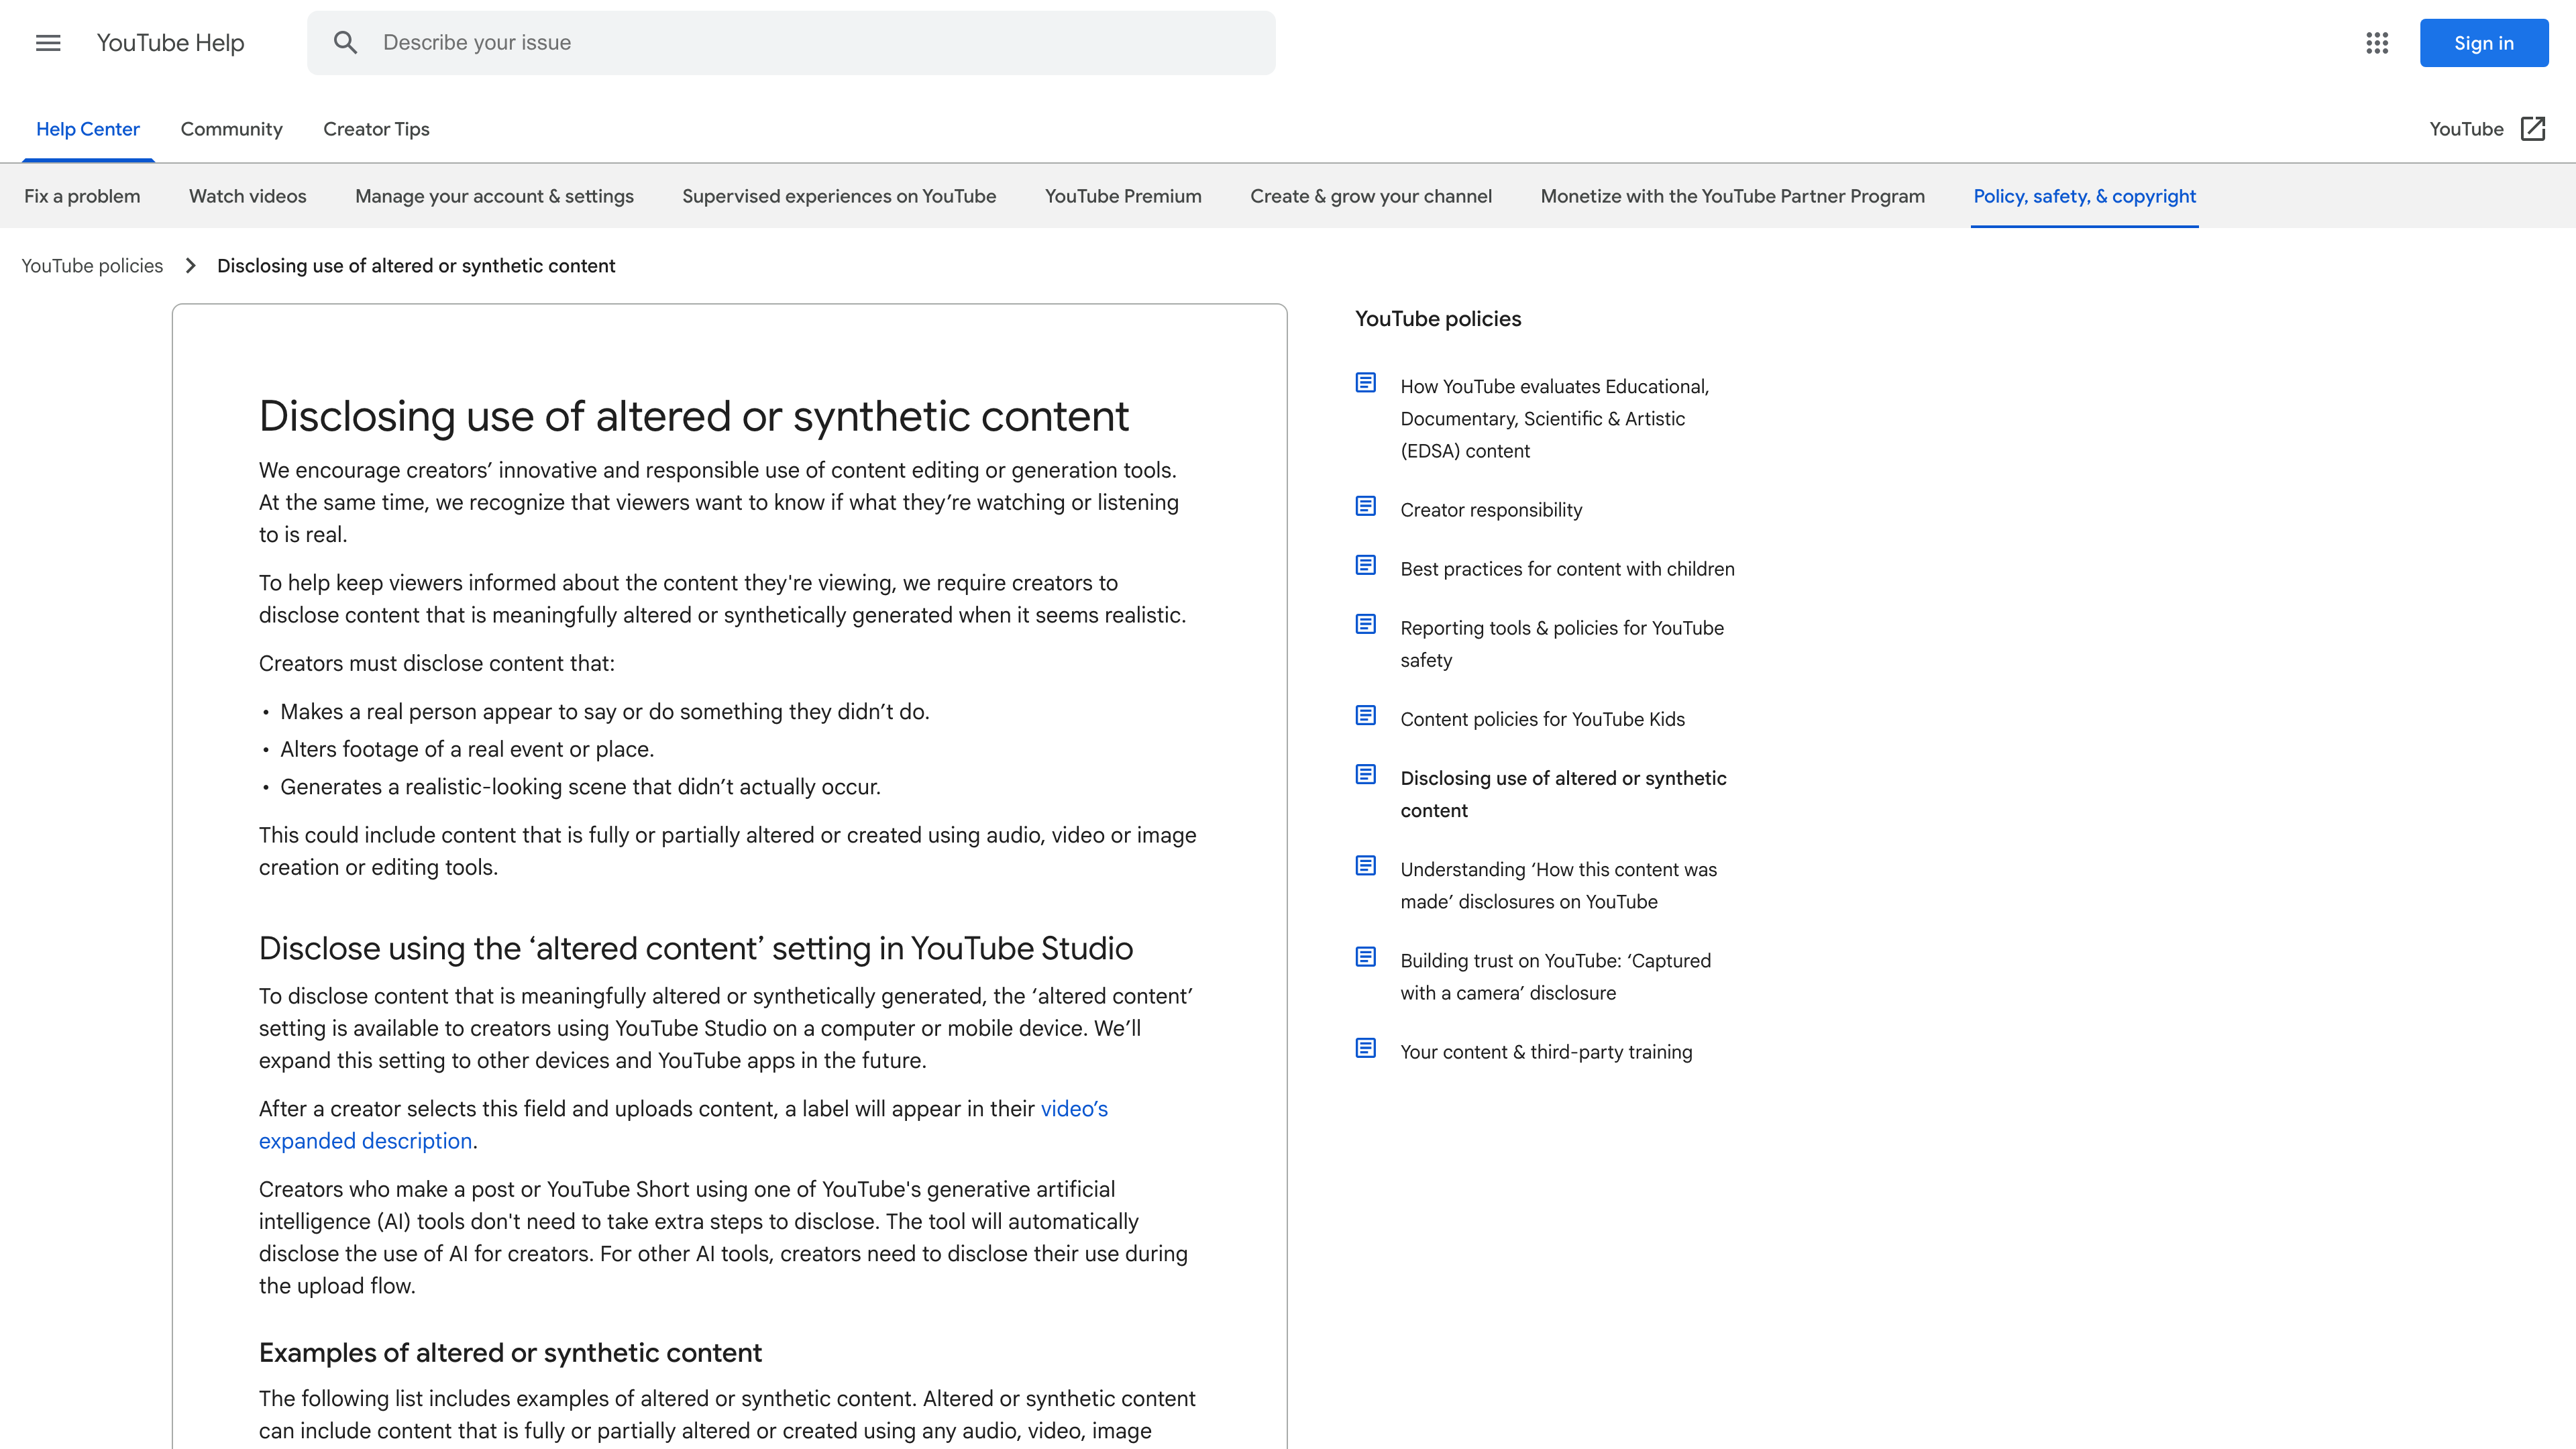2576x1449 pixels.
Task: Click the Sign in button
Action: [x=2484, y=42]
